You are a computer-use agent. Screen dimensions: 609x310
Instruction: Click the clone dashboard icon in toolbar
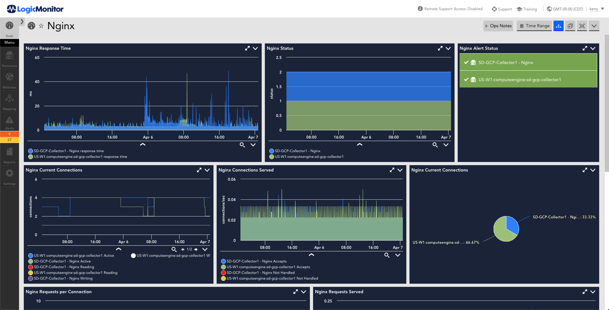point(570,26)
